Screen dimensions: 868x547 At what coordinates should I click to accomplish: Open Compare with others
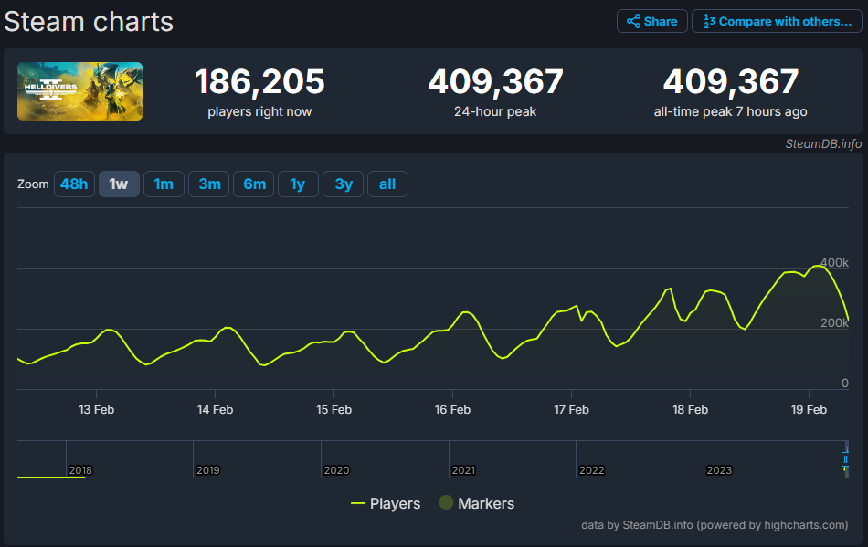(x=777, y=21)
